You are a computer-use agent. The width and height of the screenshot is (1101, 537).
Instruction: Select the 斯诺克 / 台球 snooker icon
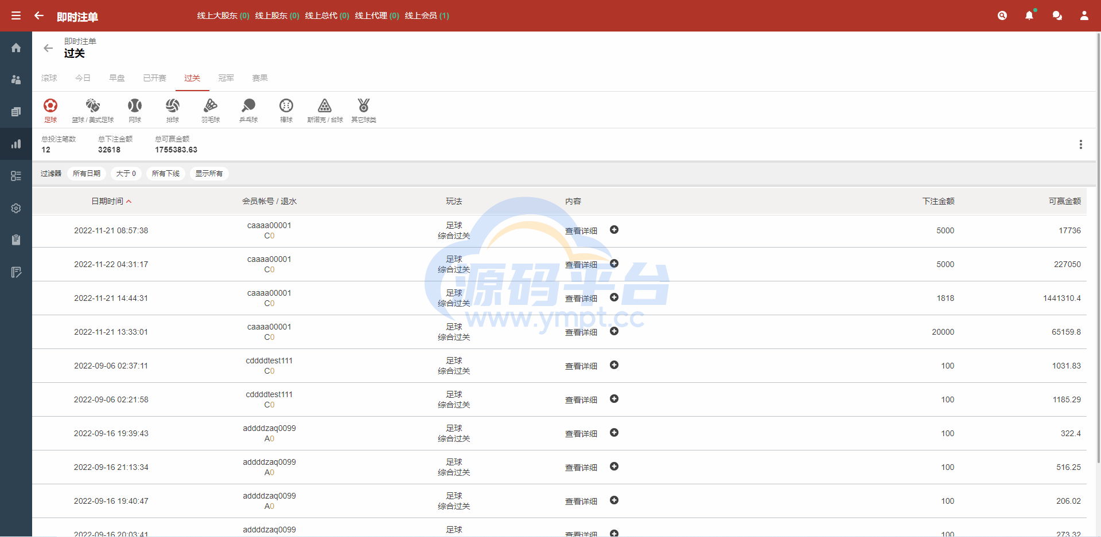pyautogui.click(x=325, y=110)
